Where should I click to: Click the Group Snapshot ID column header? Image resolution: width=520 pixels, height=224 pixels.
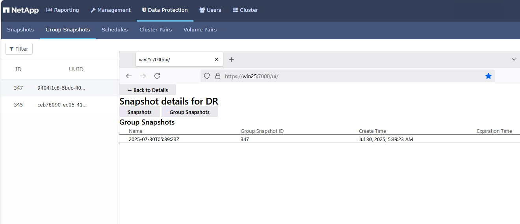coord(262,131)
